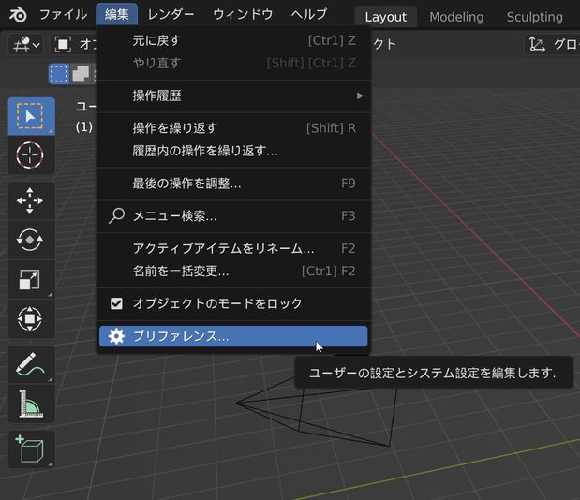Viewport: 580px width, 500px height.
Task: Open the object mode dropdown
Action: pyautogui.click(x=74, y=45)
